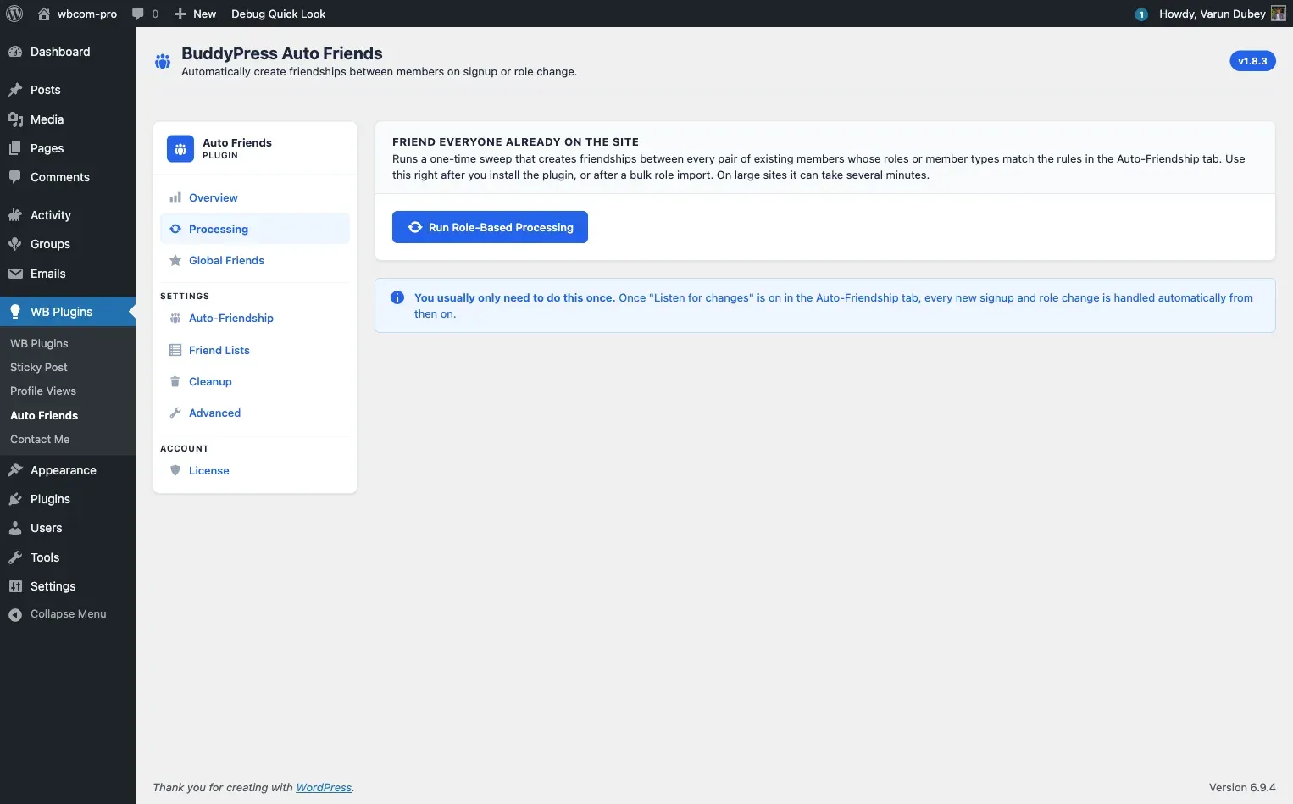Open the Overview tab

(255, 197)
